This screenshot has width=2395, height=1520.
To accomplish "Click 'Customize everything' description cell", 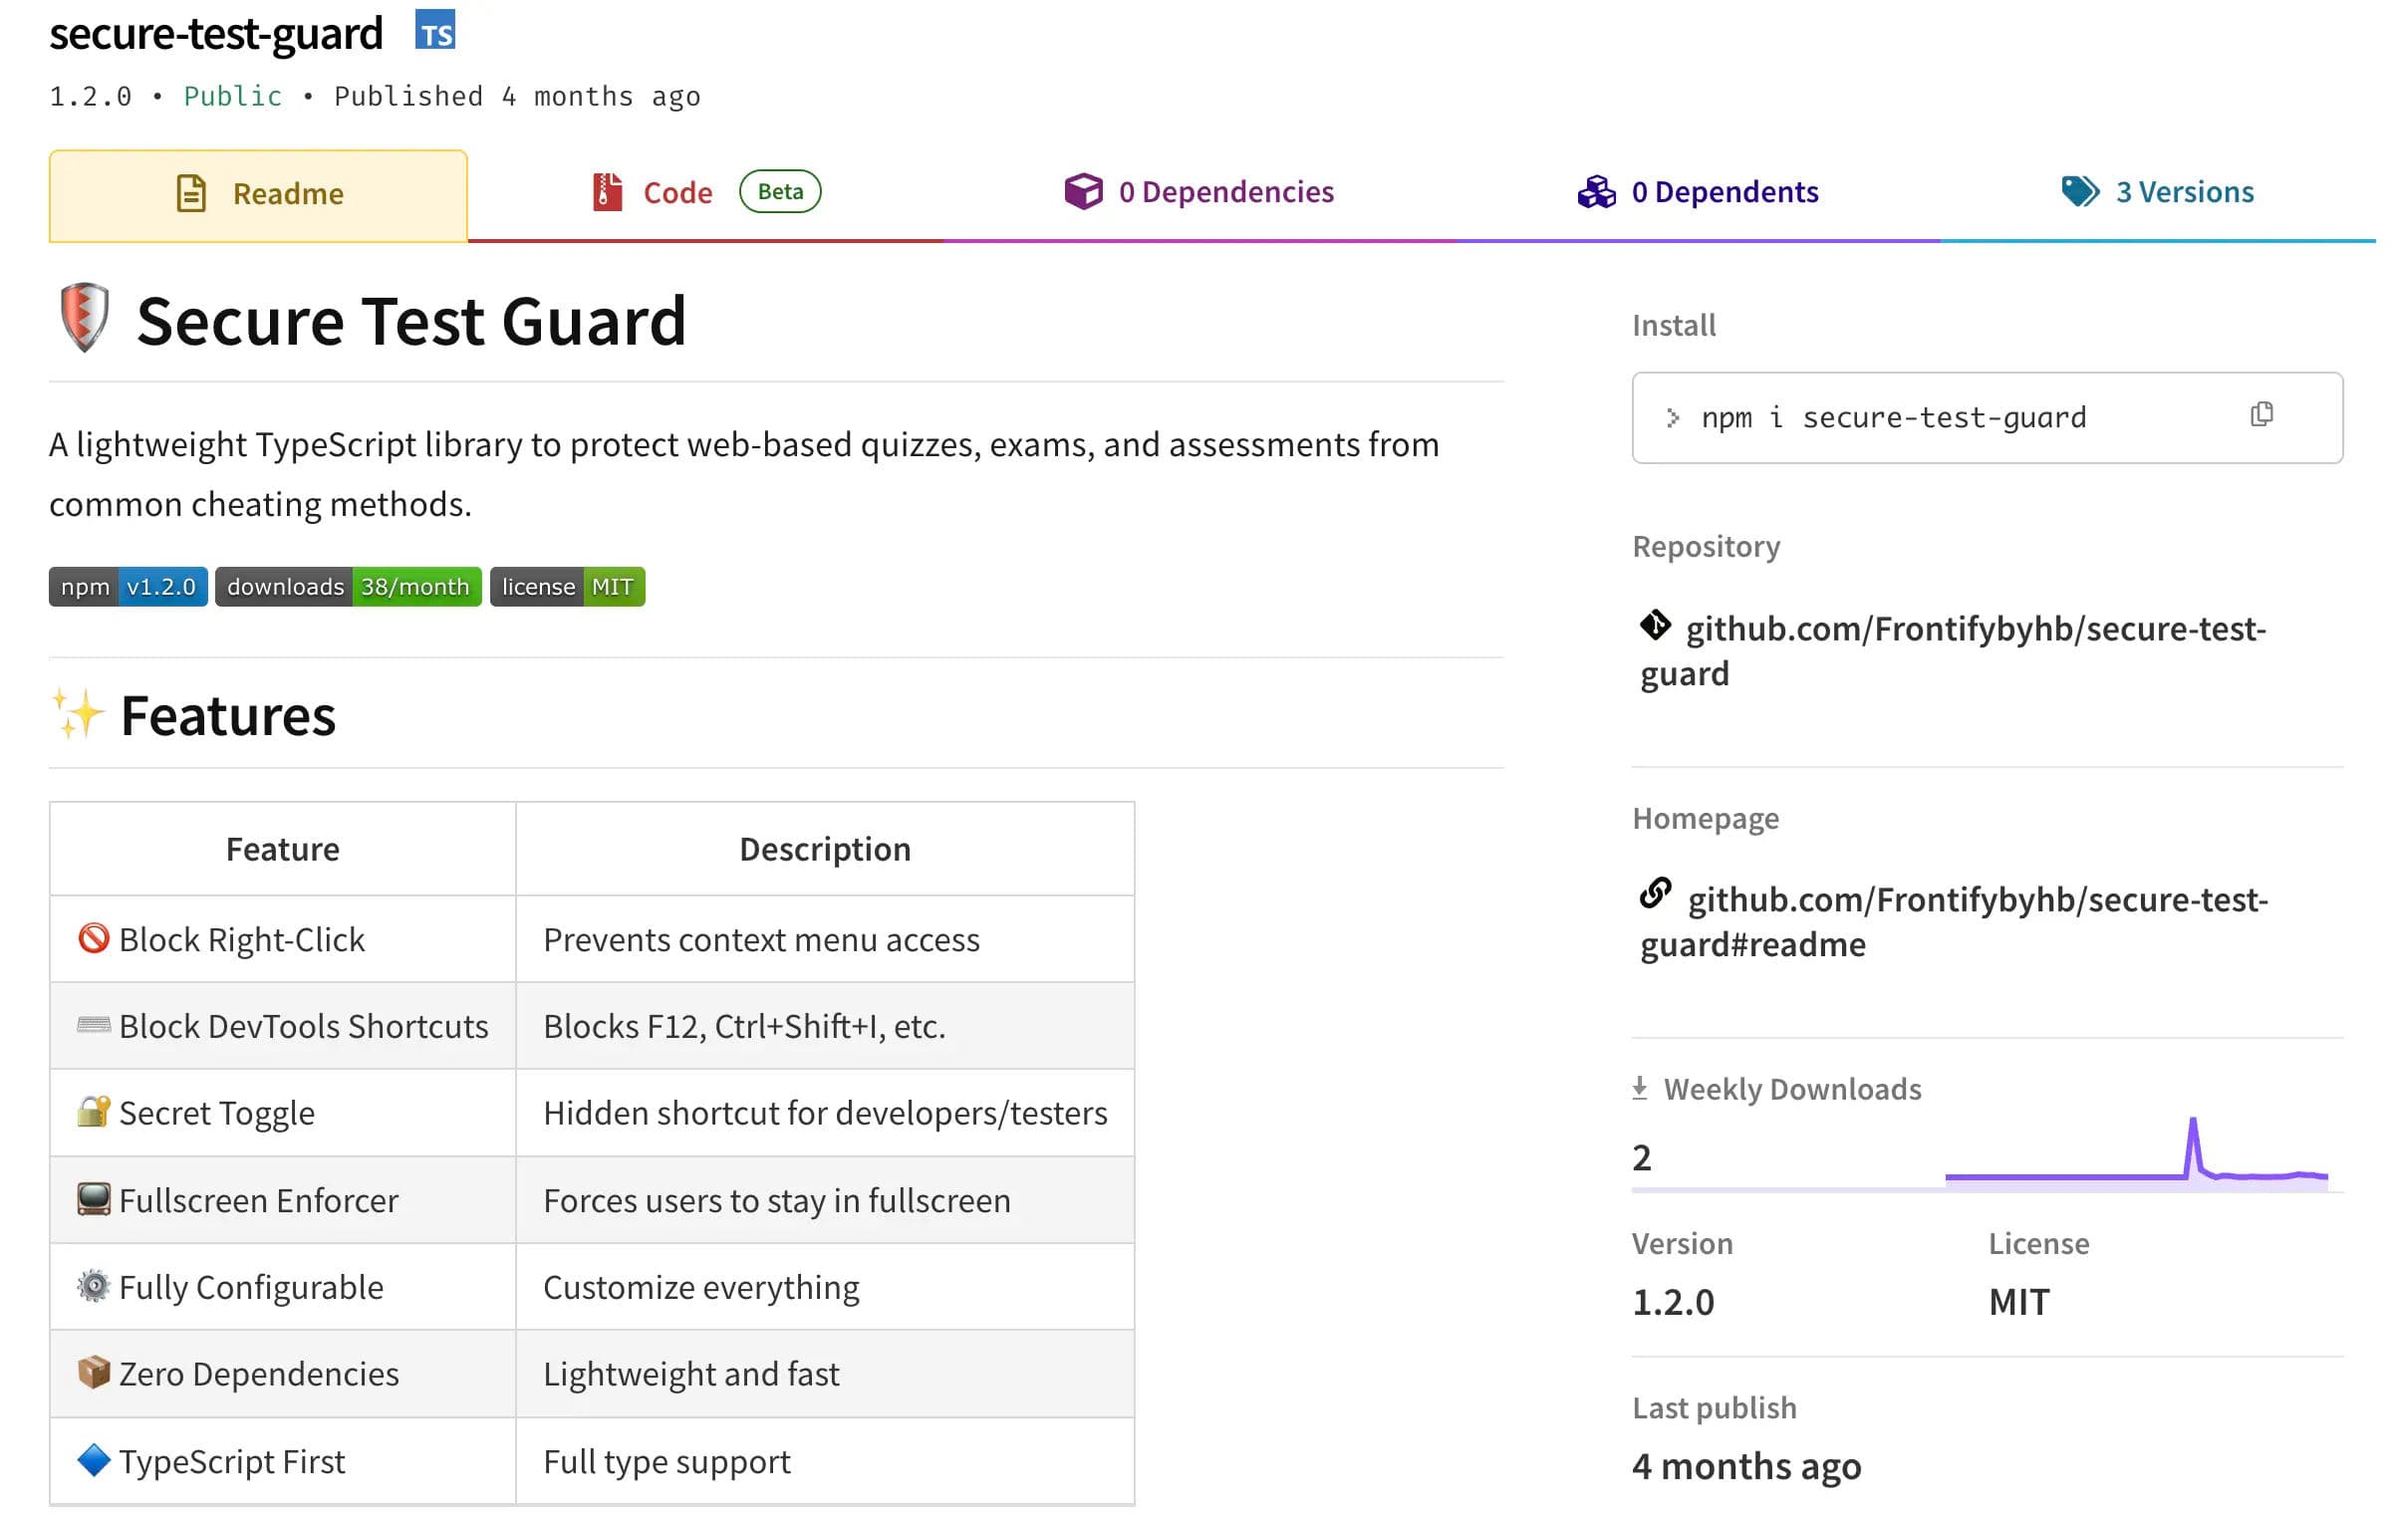I will coord(825,1287).
